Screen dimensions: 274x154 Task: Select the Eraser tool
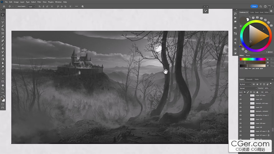2,55
